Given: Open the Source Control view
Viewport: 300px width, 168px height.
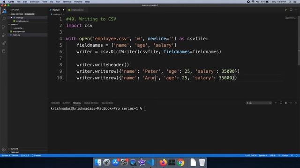Looking at the screenshot, I should click(4, 27).
